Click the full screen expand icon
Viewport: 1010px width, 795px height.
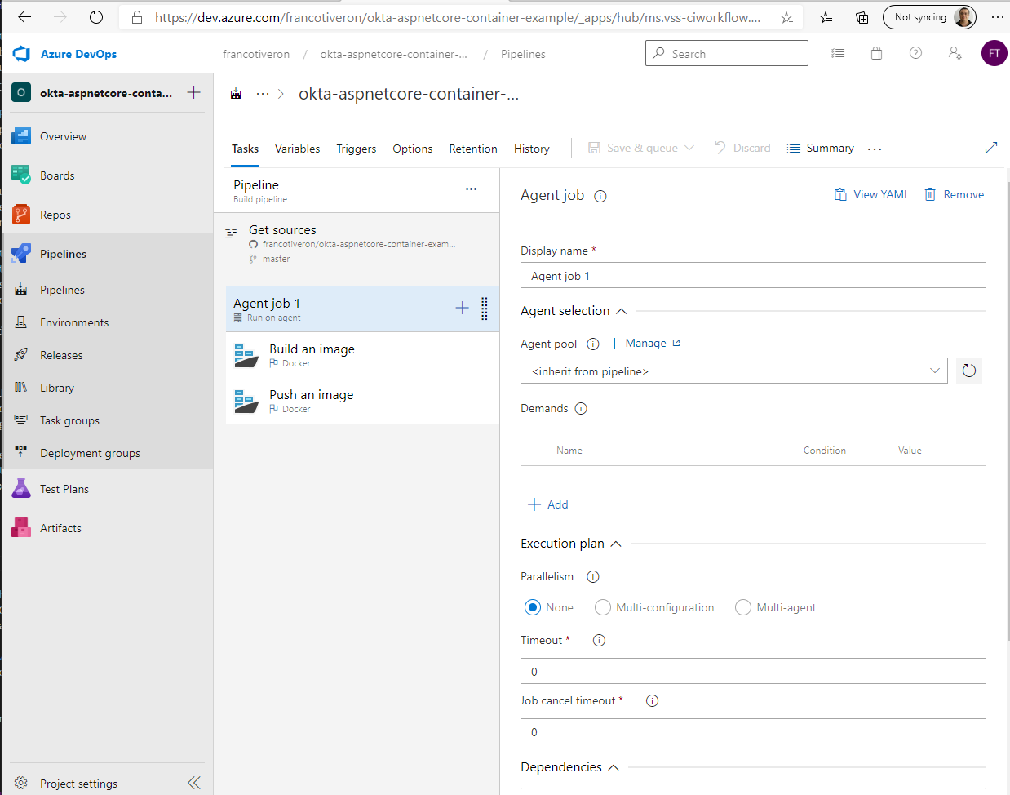coord(991,148)
